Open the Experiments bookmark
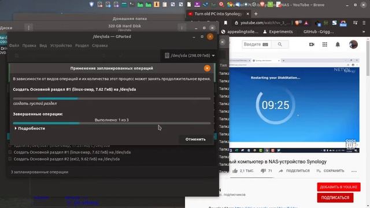This screenshot has height=208, width=370. [278, 32]
